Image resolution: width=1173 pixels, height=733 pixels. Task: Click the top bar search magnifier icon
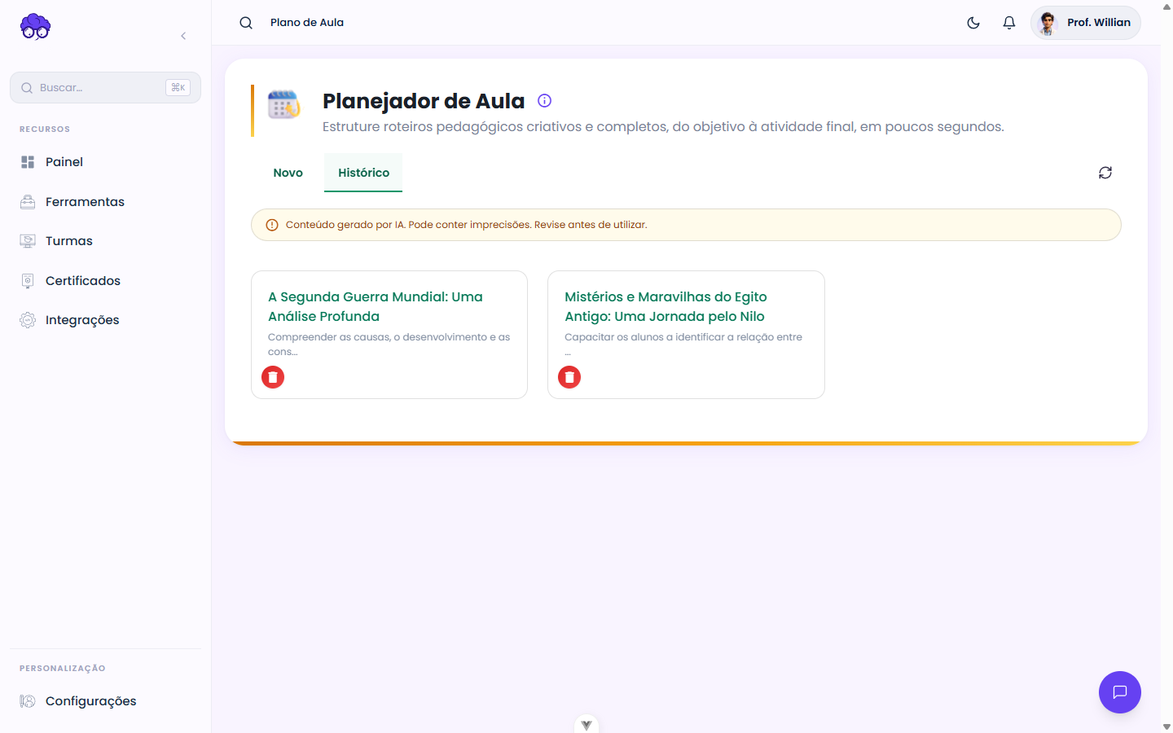click(246, 23)
